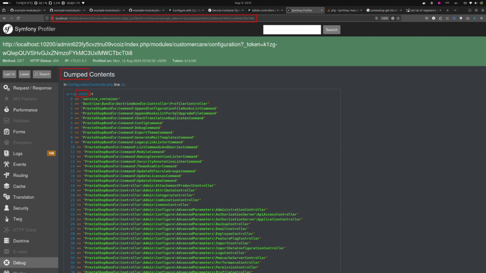Viewport: 486px width, 273px height.
Task: Click the line 33 link
Action: pyautogui.click(x=122, y=85)
